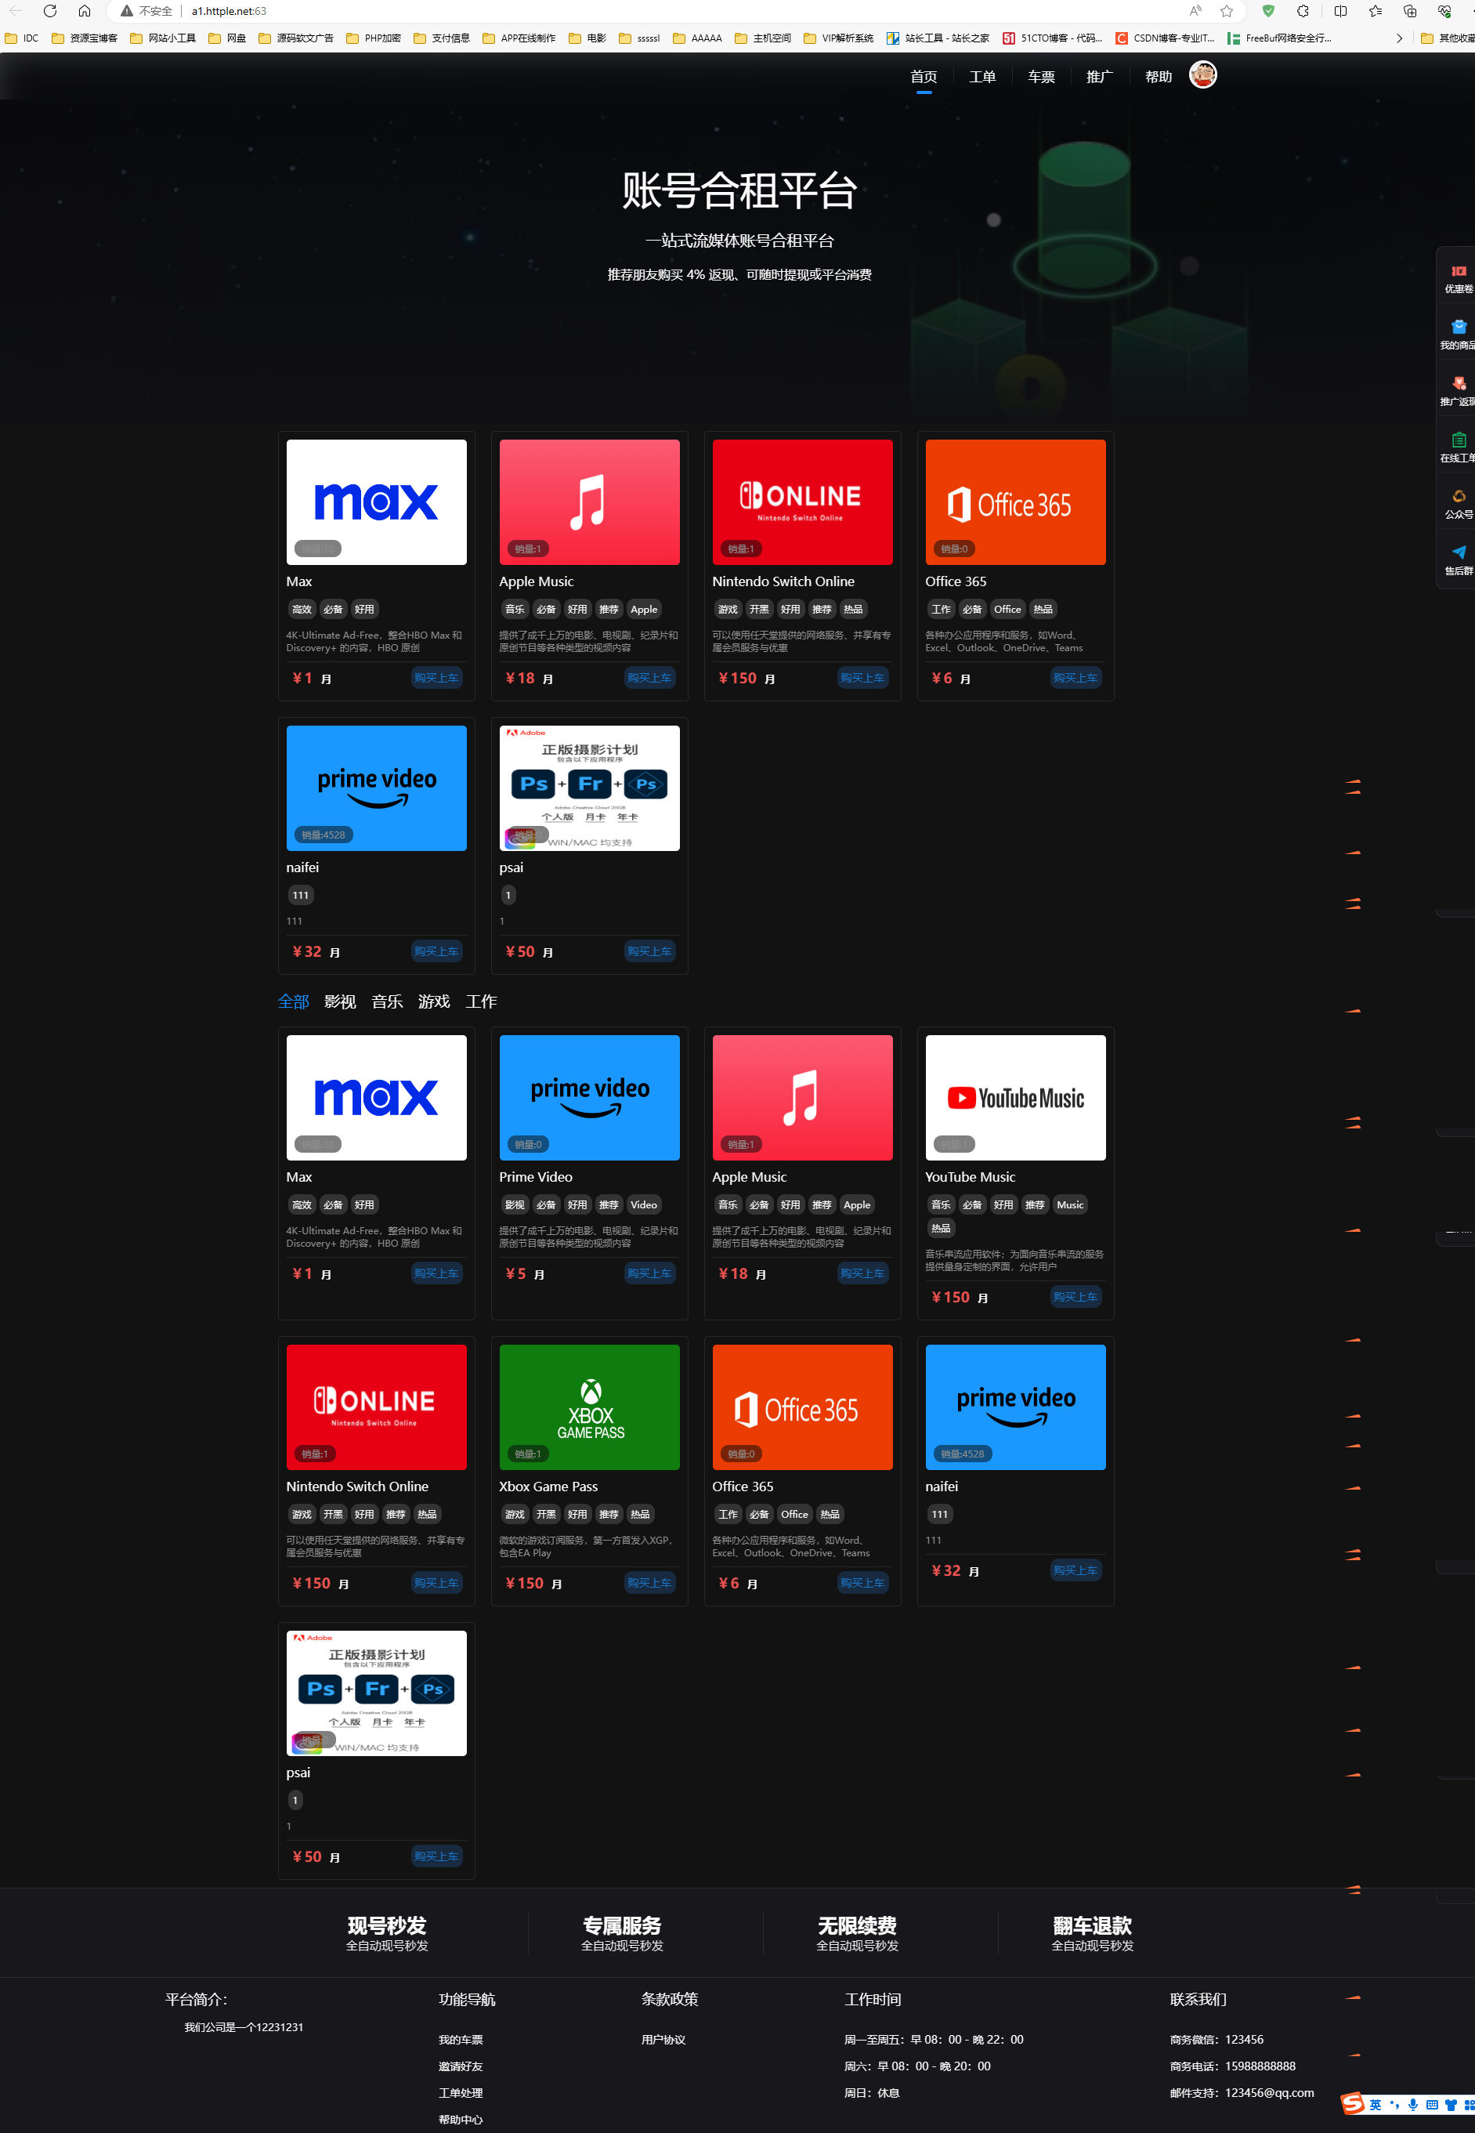Screen dimensions: 1475x2133
Task: Open the 帮助 nav item
Action: (x=1158, y=77)
